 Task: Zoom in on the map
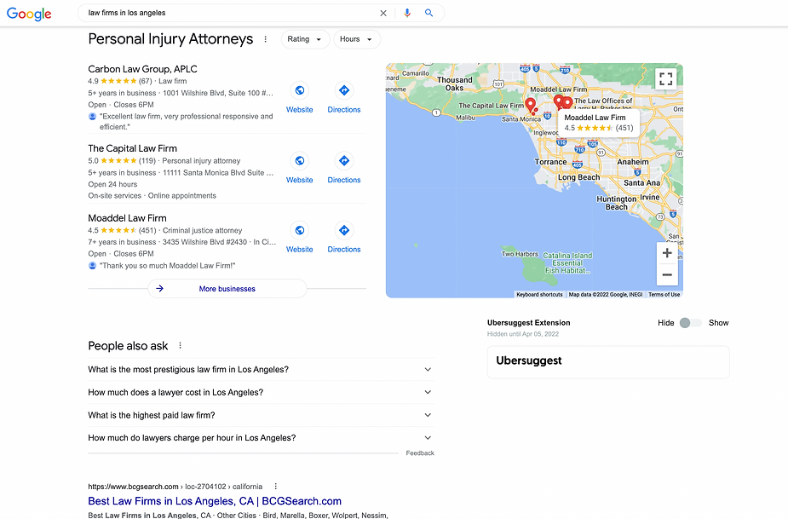[x=667, y=253]
